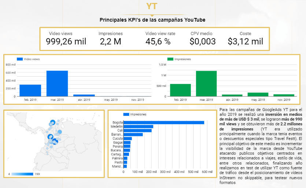Click the abr. 2019 blue Video views bar

pos(84,95)
